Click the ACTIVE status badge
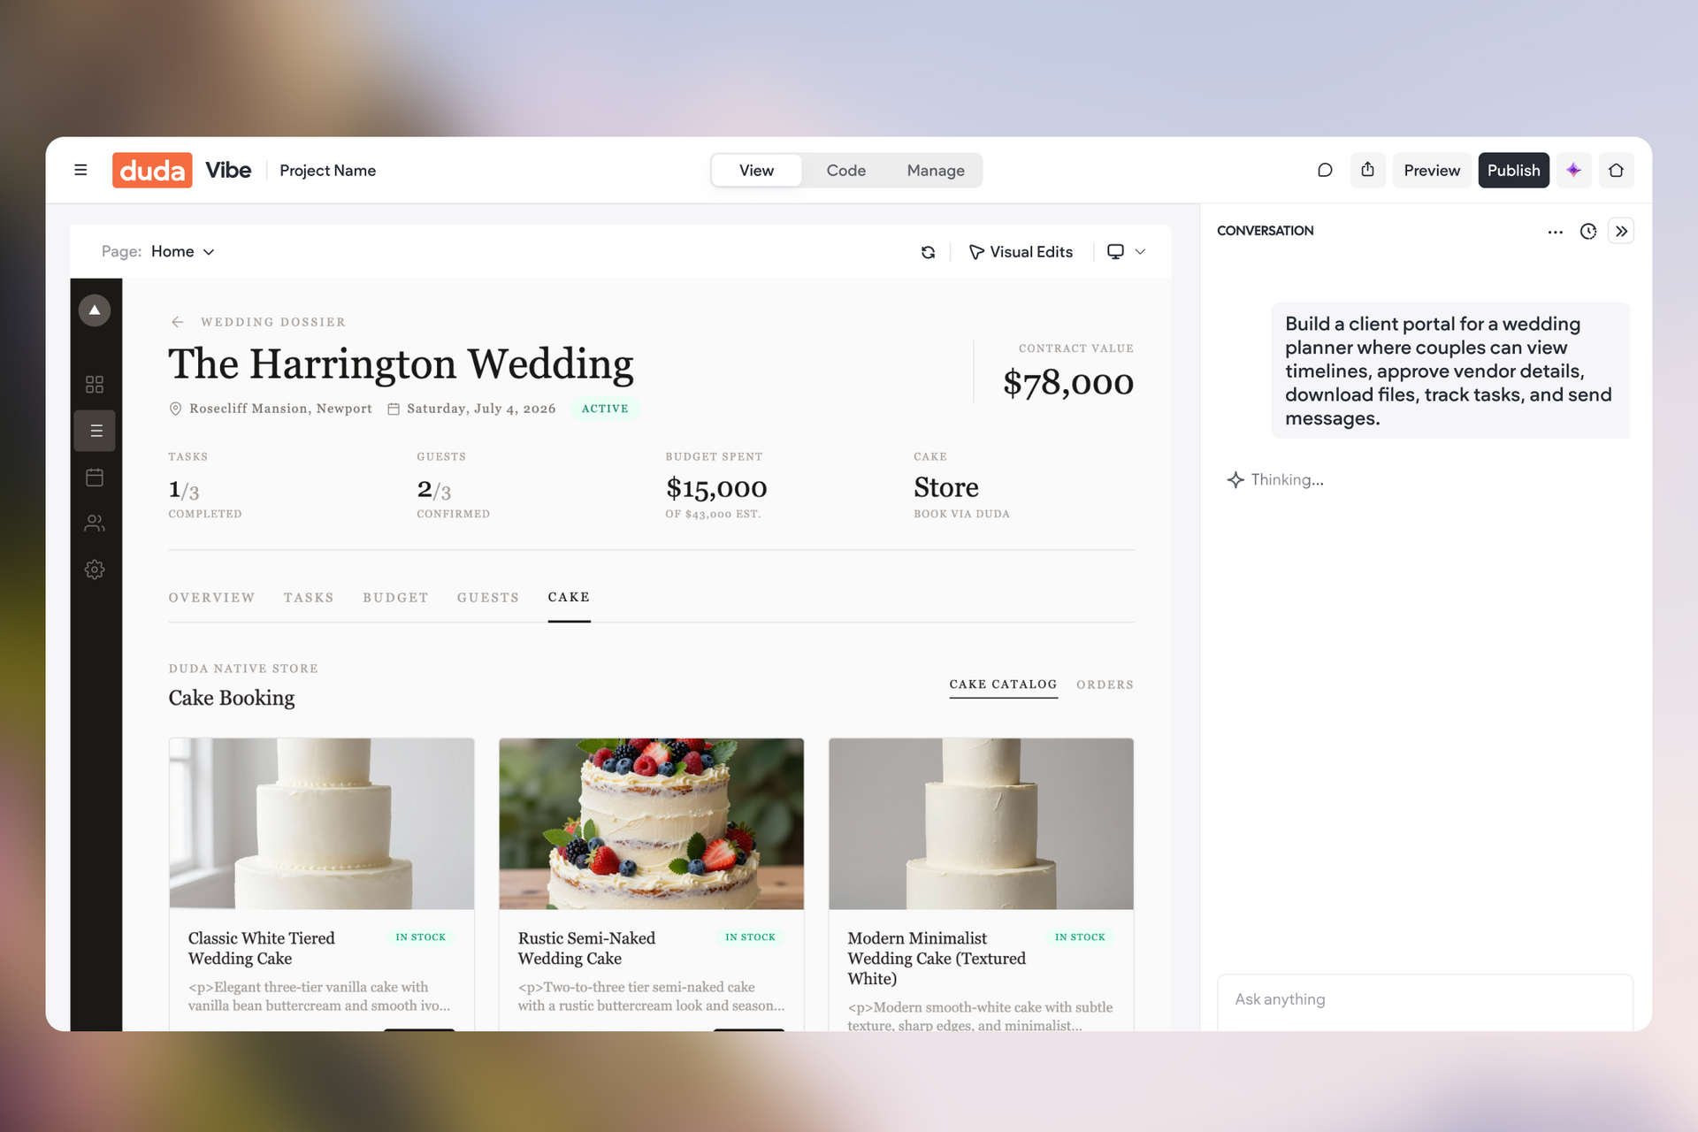 point(605,409)
